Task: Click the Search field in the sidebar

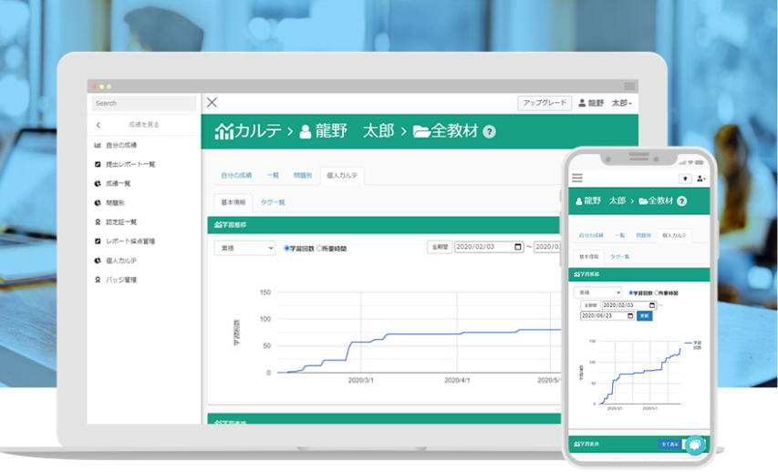Action: (x=143, y=103)
